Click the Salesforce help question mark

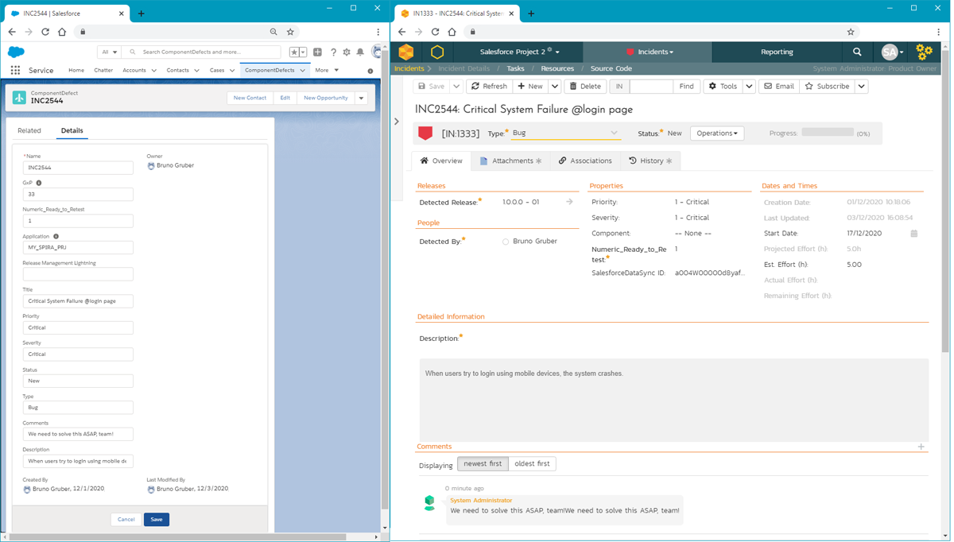tap(333, 52)
